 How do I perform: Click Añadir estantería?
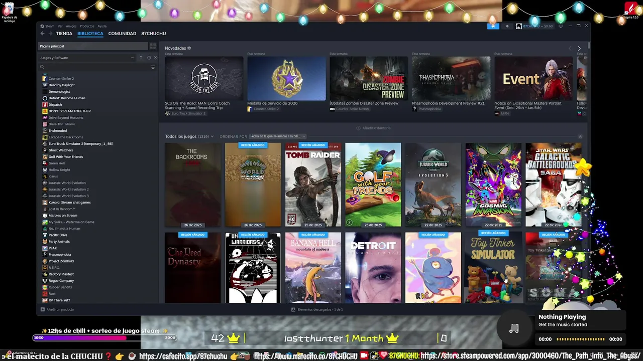373,128
